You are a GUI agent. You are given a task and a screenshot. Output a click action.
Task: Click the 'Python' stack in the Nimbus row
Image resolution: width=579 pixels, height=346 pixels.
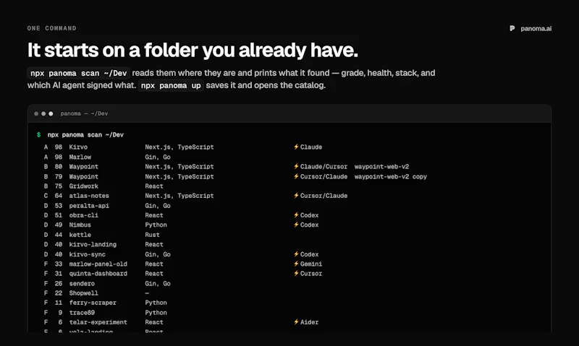(156, 225)
